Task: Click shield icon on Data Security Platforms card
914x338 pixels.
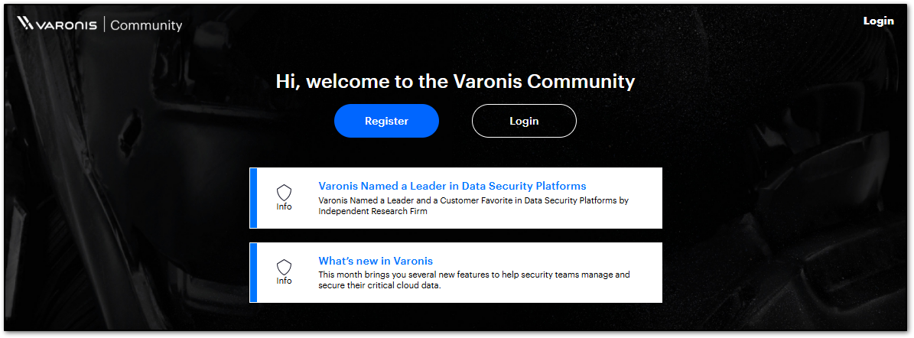Action: pyautogui.click(x=285, y=192)
